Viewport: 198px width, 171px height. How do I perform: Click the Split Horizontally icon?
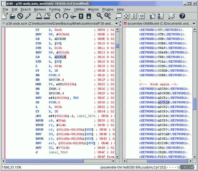pos(134,16)
